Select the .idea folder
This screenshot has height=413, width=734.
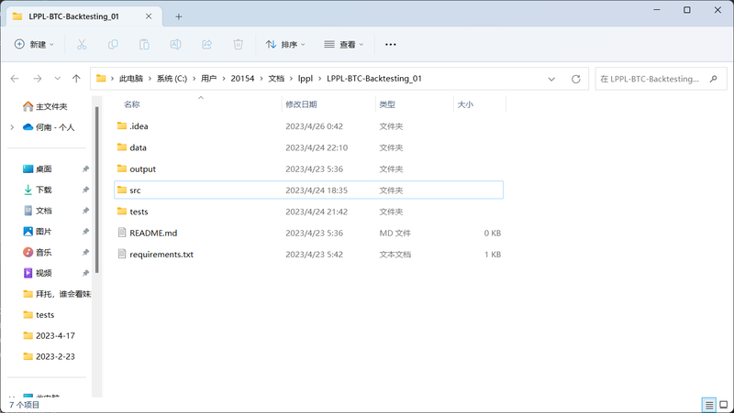(309, 126)
